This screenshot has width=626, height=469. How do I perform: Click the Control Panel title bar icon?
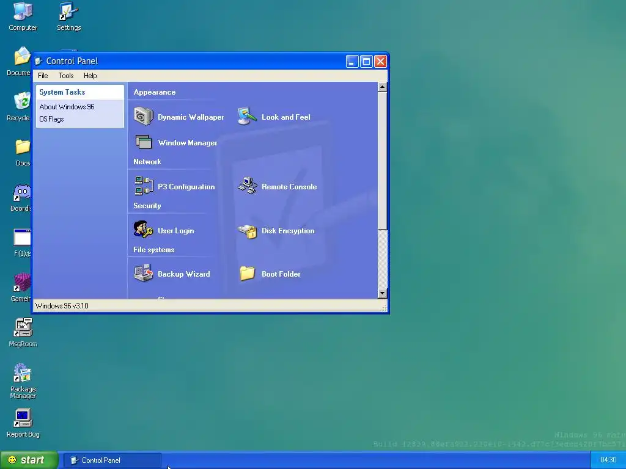39,61
